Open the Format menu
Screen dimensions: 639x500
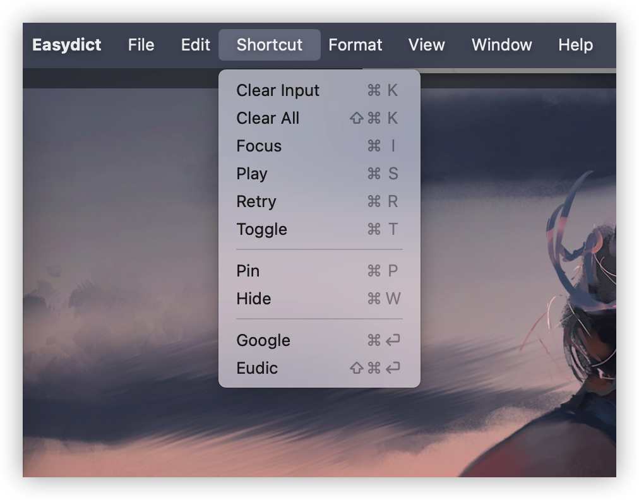tap(355, 45)
